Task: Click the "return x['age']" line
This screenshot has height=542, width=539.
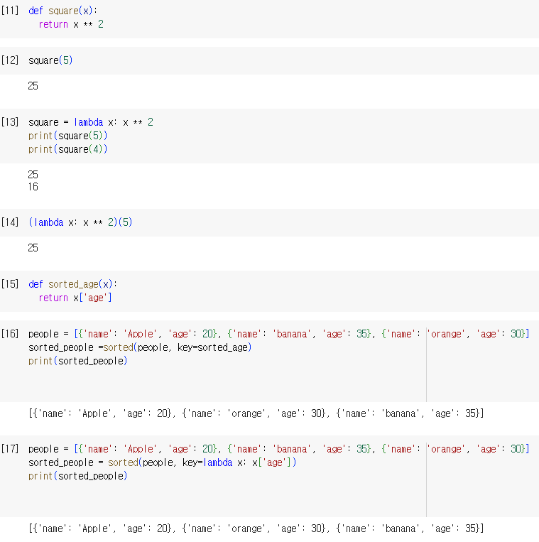Action: pos(75,298)
